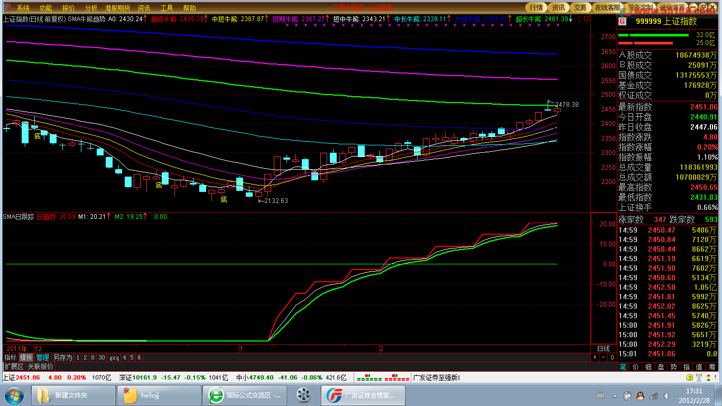Image resolution: width=722 pixels, height=406 pixels.
Task: Click the yellow coin icon in status bar
Action: [689, 377]
